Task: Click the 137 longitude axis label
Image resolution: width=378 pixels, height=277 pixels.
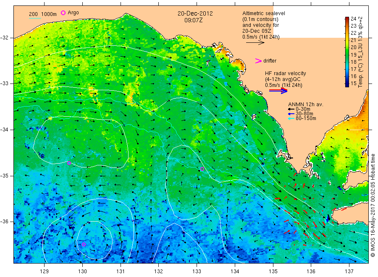Action: tap(349, 272)
